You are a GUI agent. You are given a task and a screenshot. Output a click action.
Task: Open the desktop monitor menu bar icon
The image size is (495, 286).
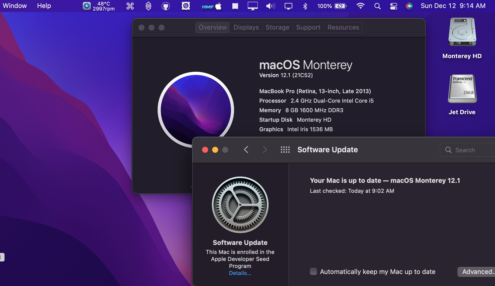[x=253, y=6]
